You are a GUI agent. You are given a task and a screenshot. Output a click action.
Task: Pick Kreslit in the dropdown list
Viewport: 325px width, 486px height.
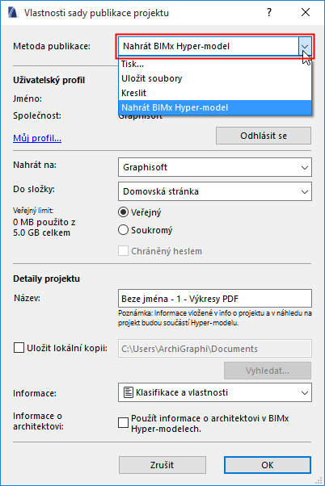tap(215, 93)
